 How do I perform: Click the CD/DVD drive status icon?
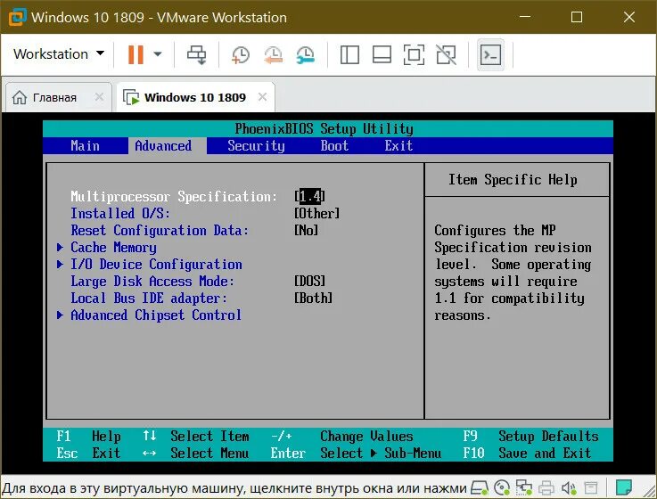[x=502, y=487]
